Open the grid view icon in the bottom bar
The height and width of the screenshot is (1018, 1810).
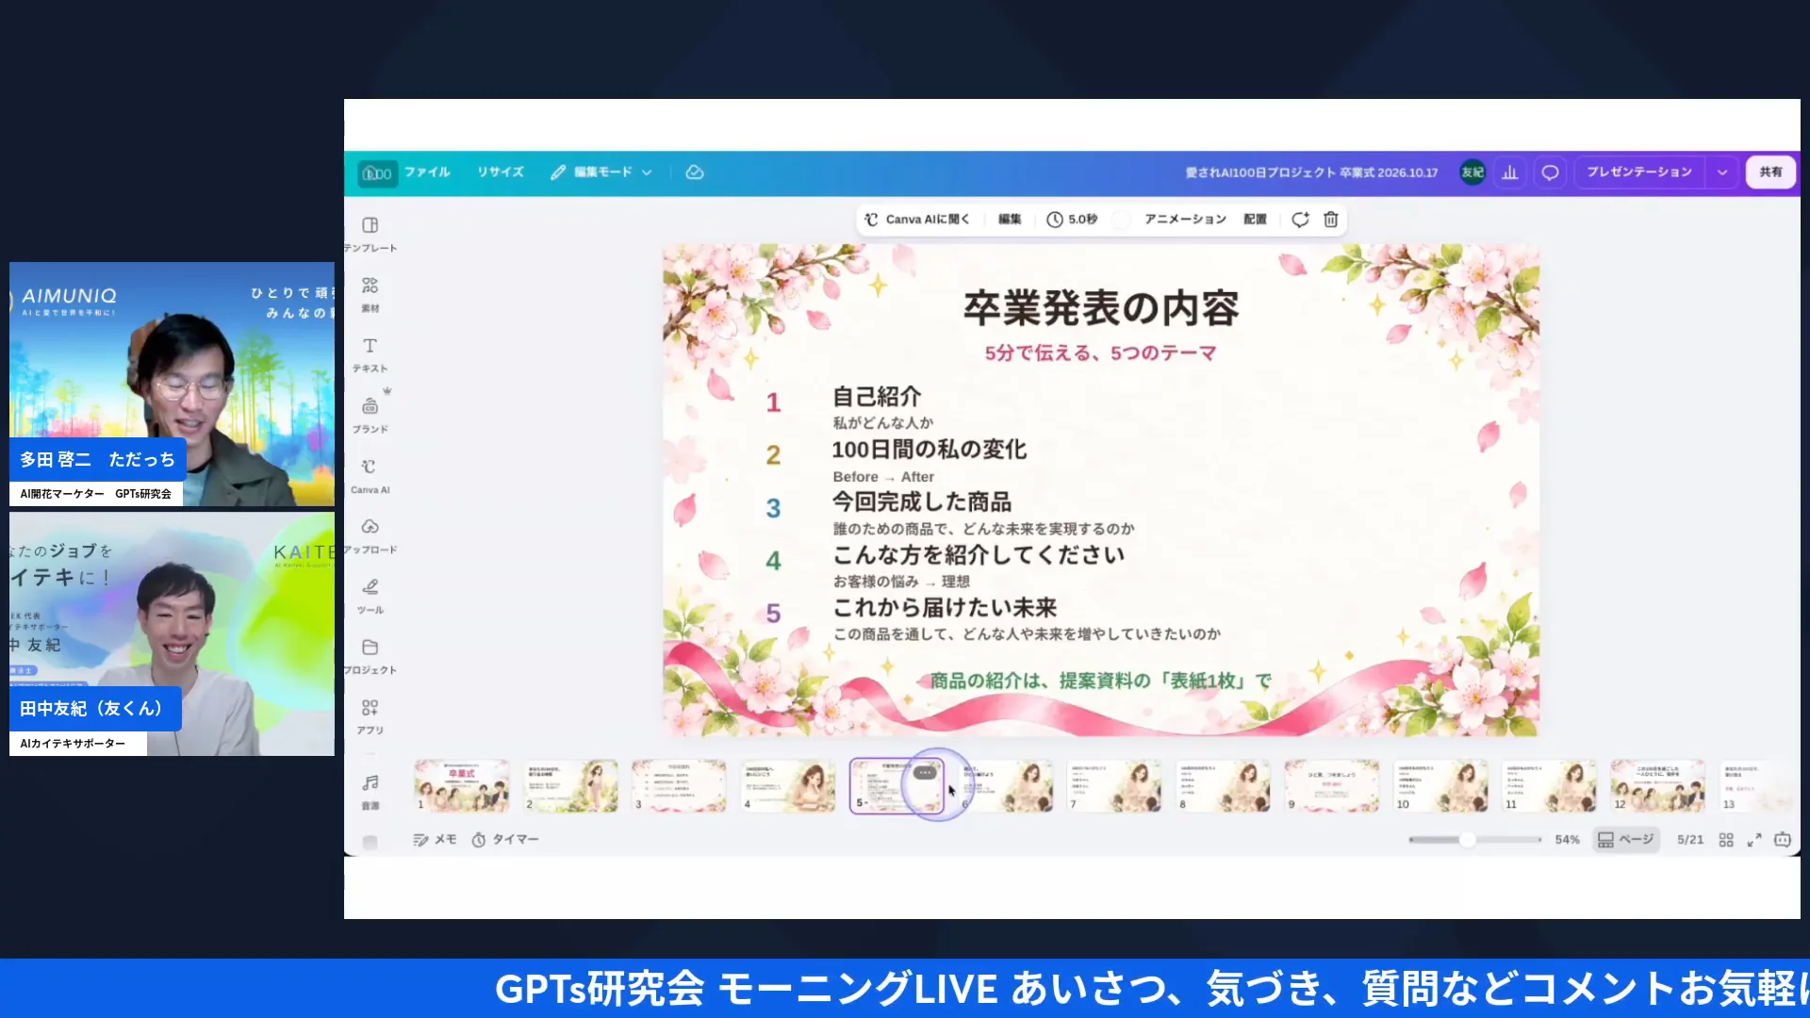coord(1726,840)
